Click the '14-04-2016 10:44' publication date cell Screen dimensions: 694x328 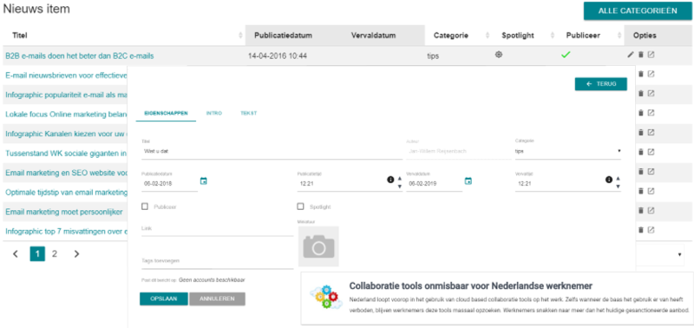point(278,56)
